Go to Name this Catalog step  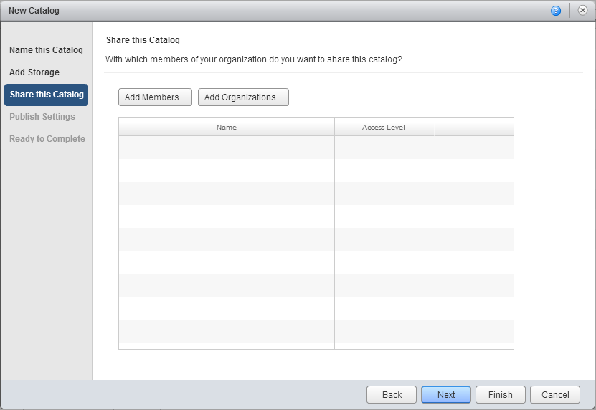point(46,50)
